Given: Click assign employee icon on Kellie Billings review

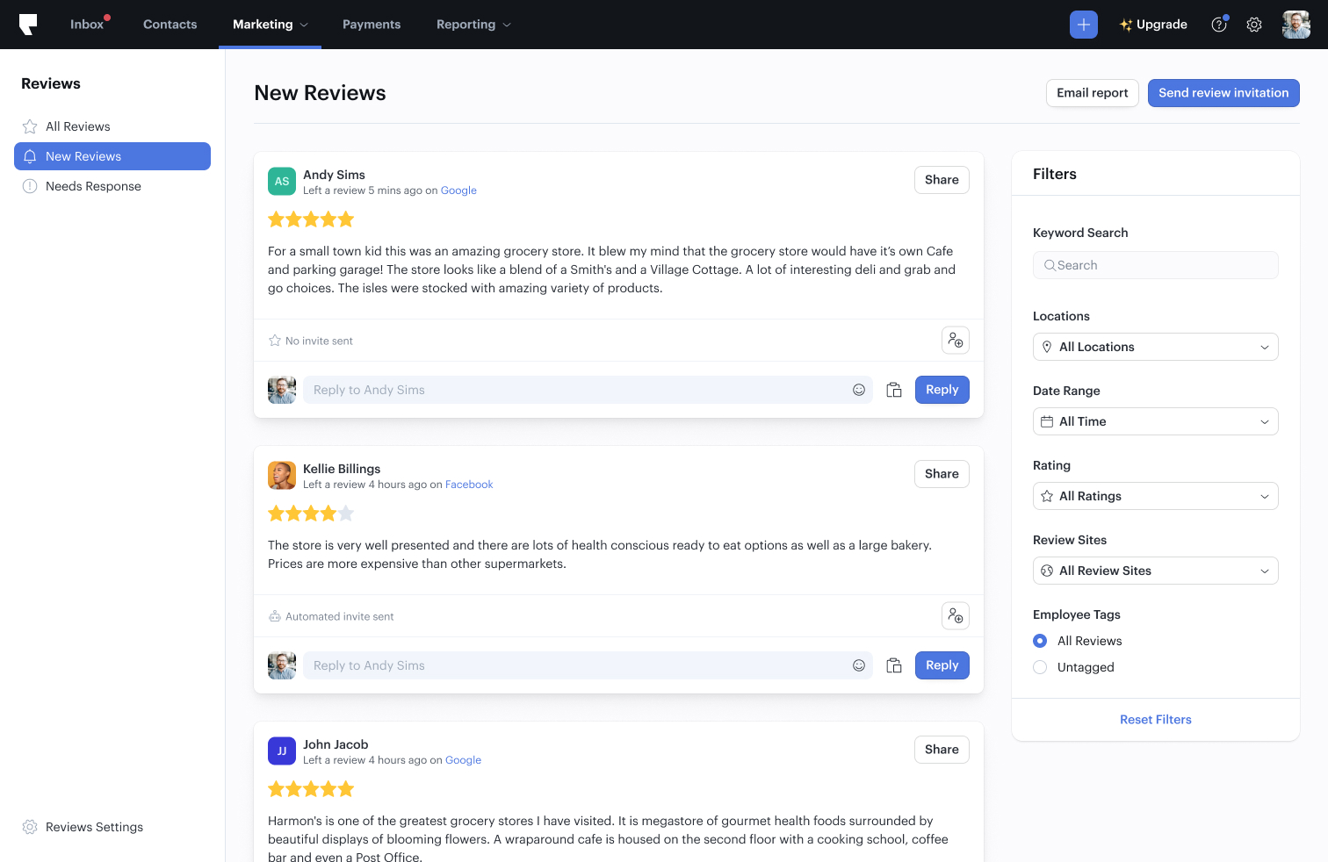Looking at the screenshot, I should pyautogui.click(x=955, y=616).
